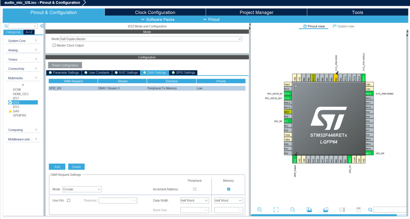Open the DMA Mode Circular dropdown
The height and width of the screenshot is (219, 410).
[82, 189]
